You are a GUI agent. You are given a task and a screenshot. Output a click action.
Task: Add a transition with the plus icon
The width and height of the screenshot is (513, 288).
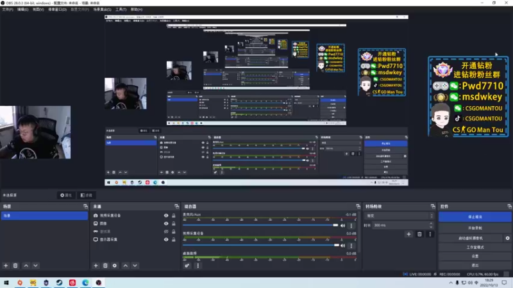pyautogui.click(x=408, y=234)
